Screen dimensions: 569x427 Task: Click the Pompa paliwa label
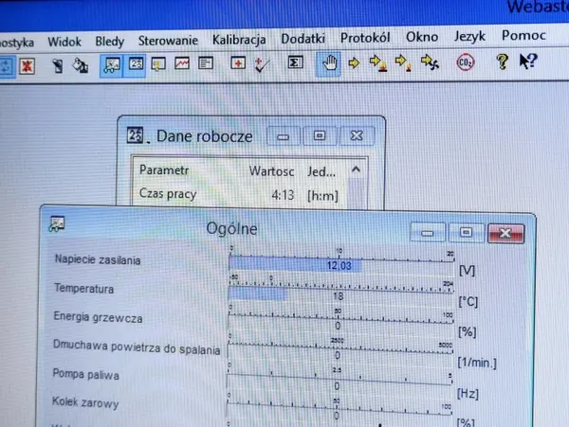(x=86, y=375)
